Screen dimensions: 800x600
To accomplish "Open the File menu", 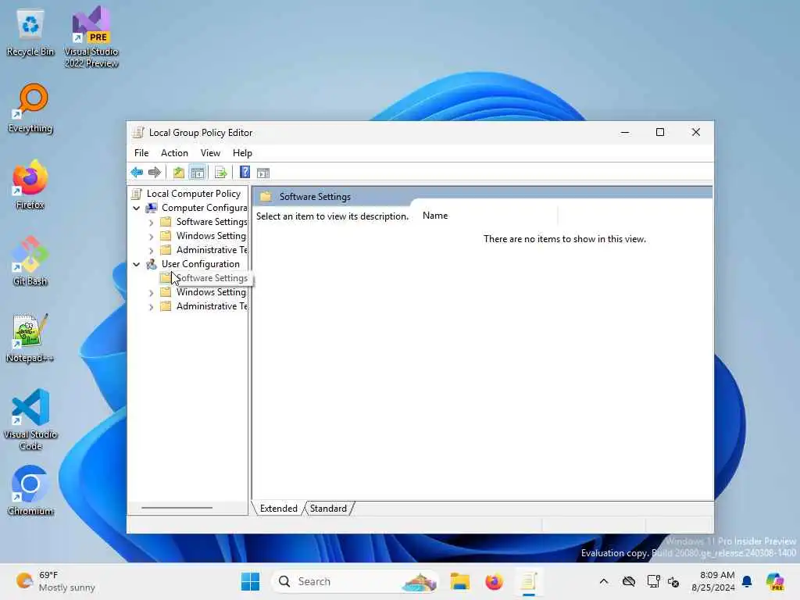I will pyautogui.click(x=141, y=153).
